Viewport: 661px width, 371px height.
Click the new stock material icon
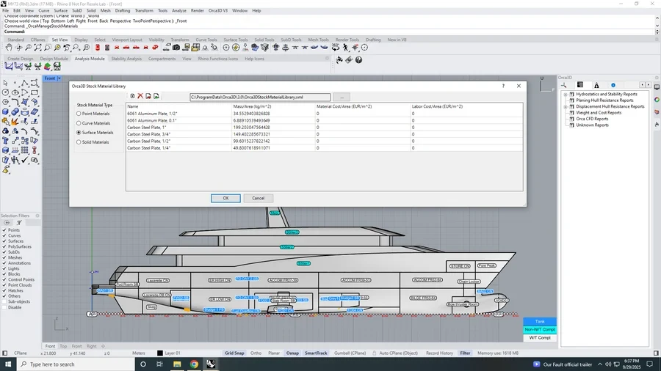pyautogui.click(x=132, y=96)
